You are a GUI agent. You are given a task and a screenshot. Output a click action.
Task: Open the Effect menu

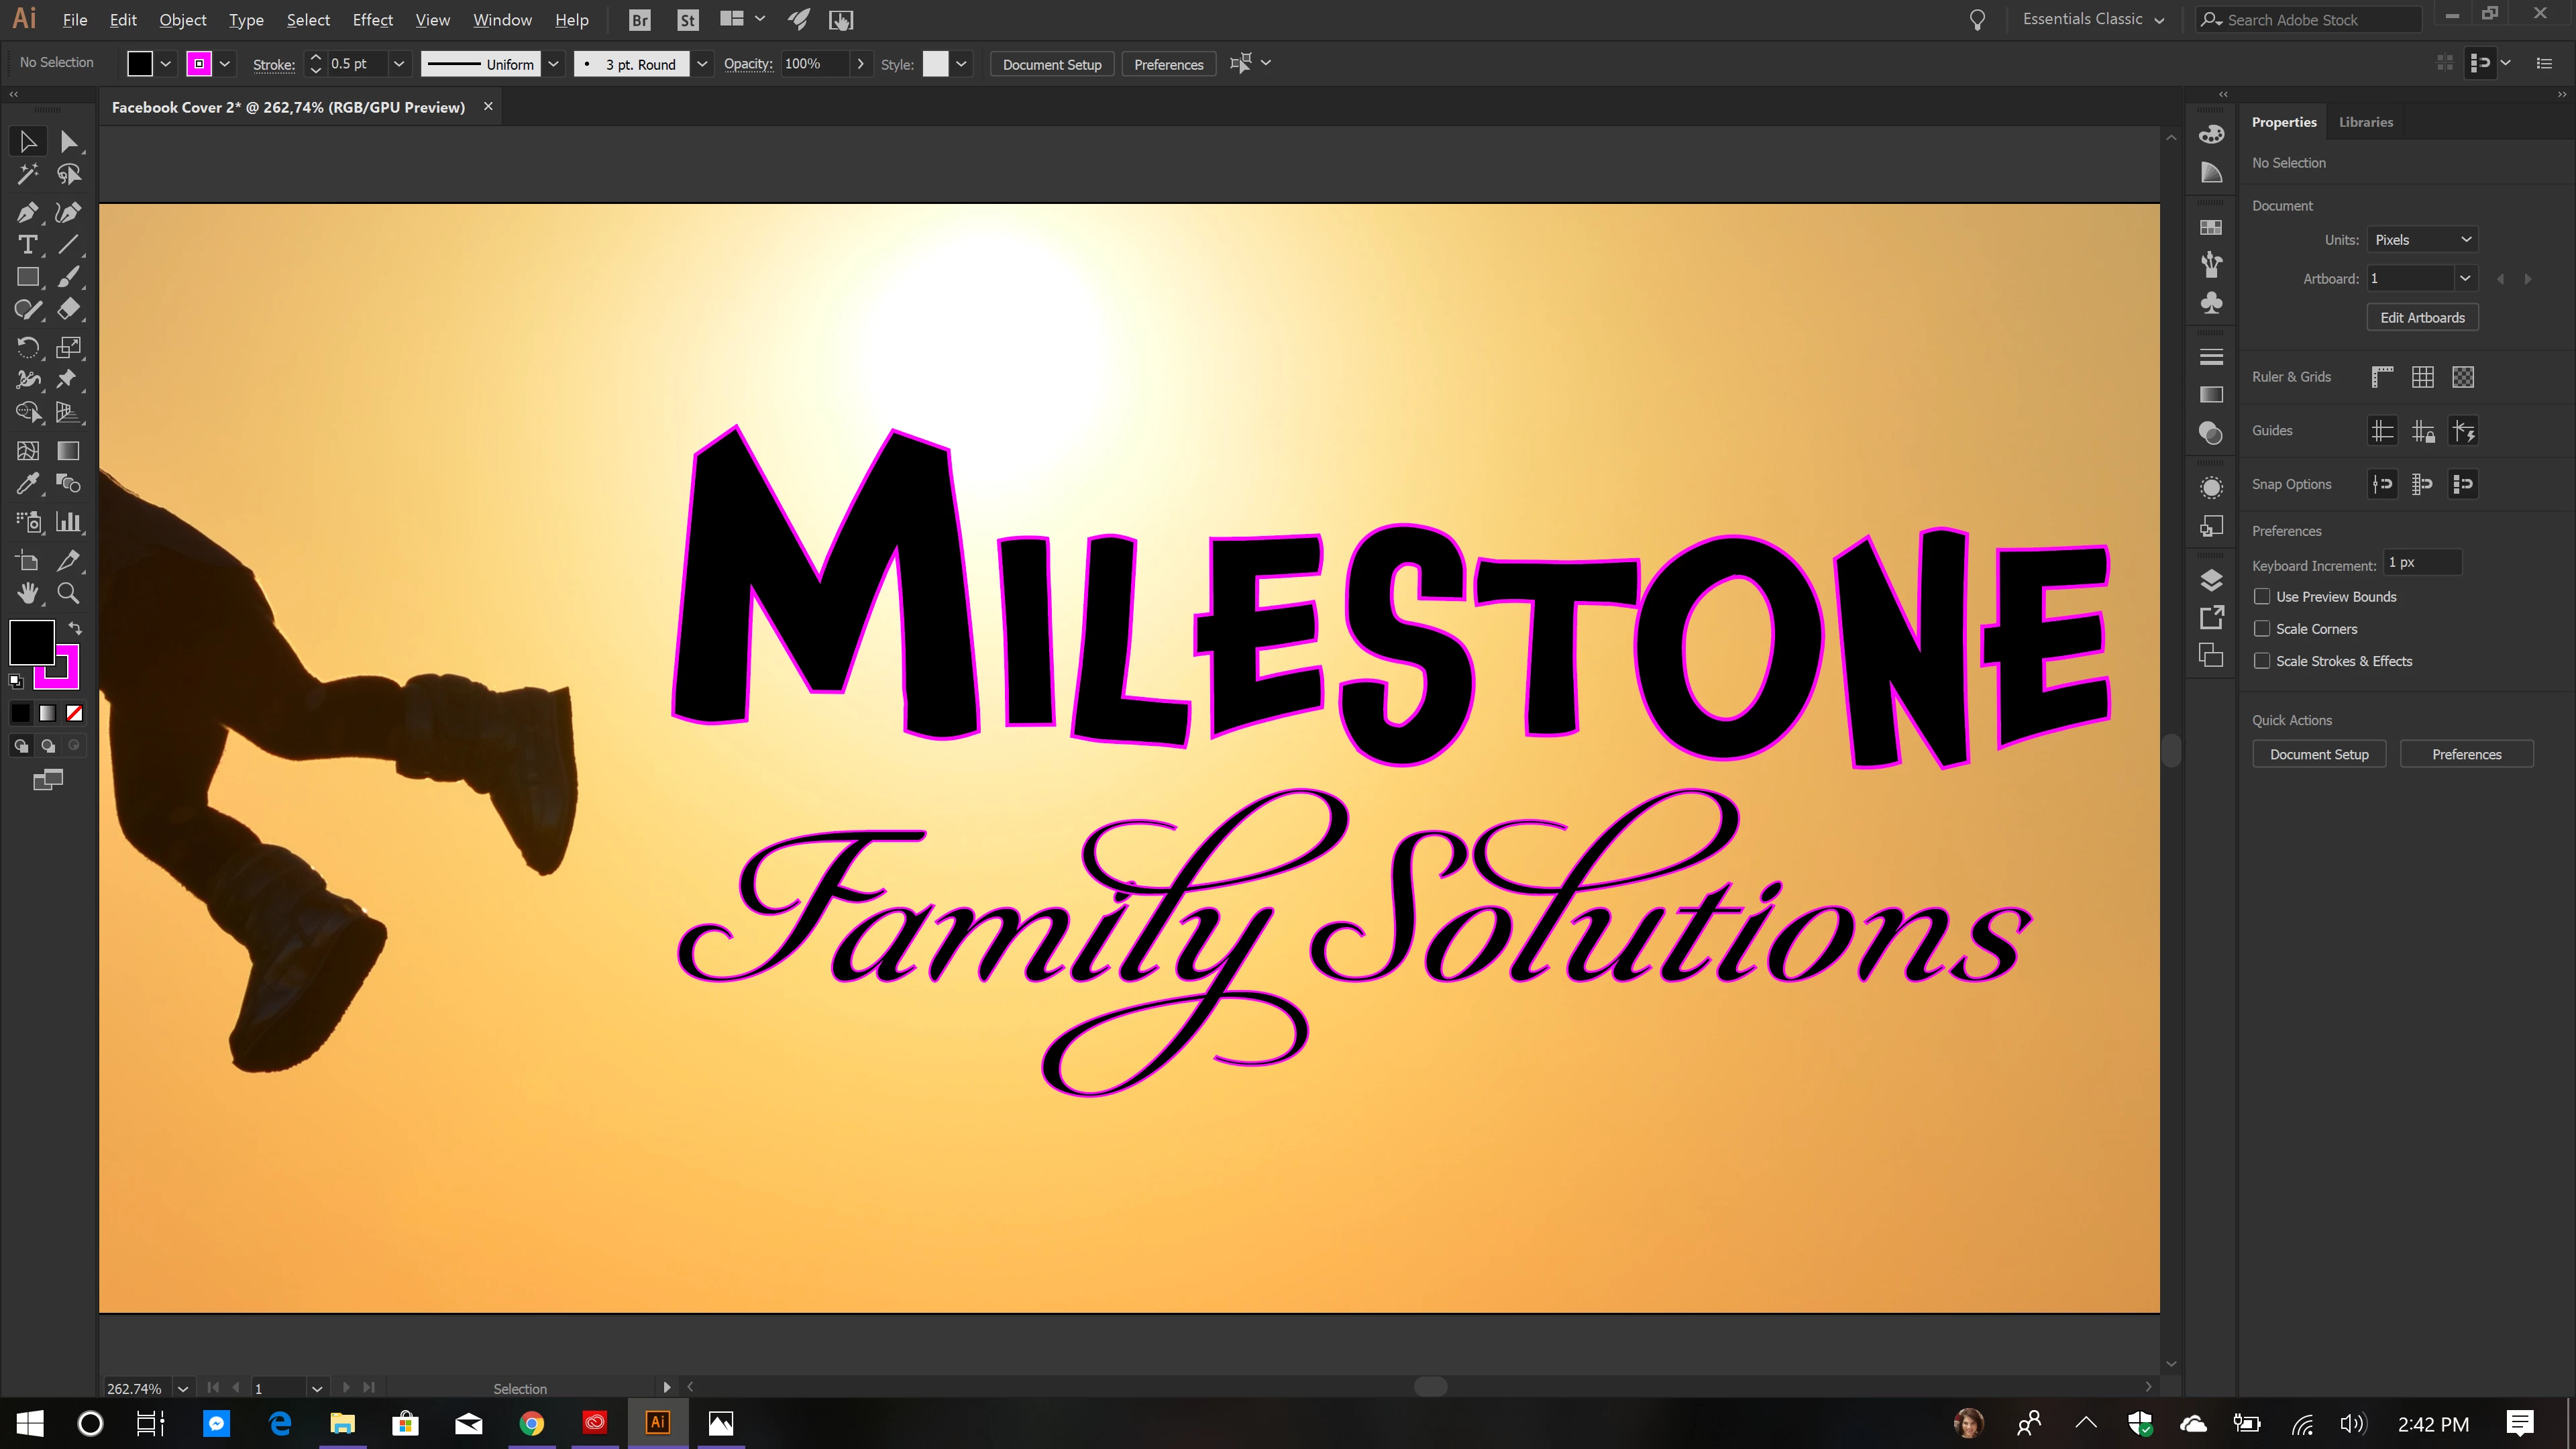point(372,20)
